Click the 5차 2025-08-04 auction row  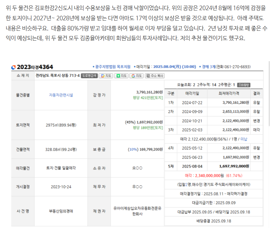[x=214, y=166]
